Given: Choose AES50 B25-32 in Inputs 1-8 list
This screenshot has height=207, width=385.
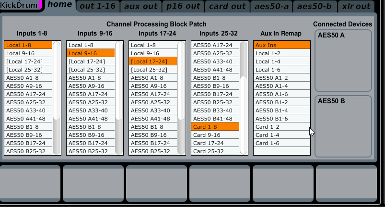Looking at the screenshot, I should tap(28, 151).
